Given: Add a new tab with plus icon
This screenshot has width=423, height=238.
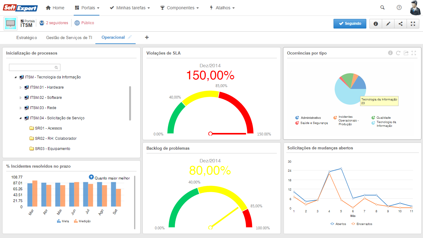Looking at the screenshot, I should [147, 37].
